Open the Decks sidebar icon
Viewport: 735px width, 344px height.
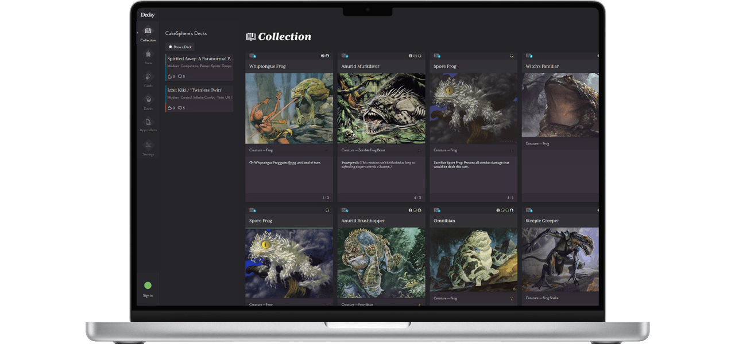pyautogui.click(x=148, y=101)
